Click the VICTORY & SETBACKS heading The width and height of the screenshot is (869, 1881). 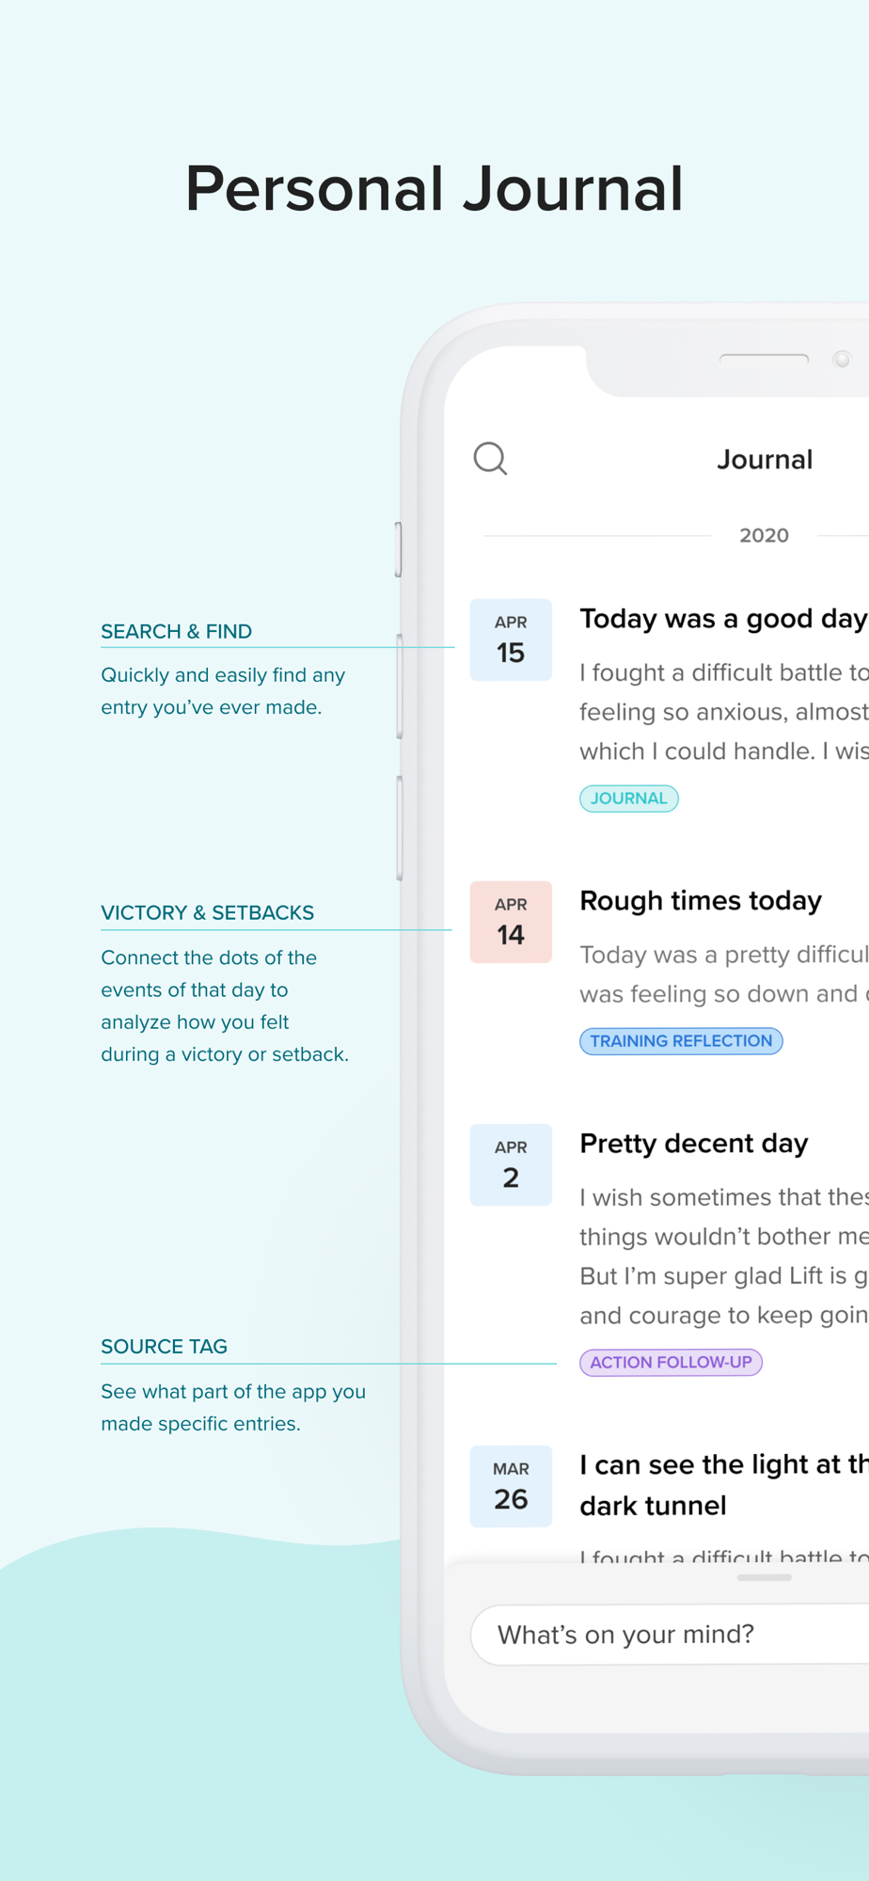tap(208, 913)
